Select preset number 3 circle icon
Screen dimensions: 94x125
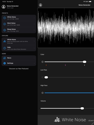tap(4, 30)
